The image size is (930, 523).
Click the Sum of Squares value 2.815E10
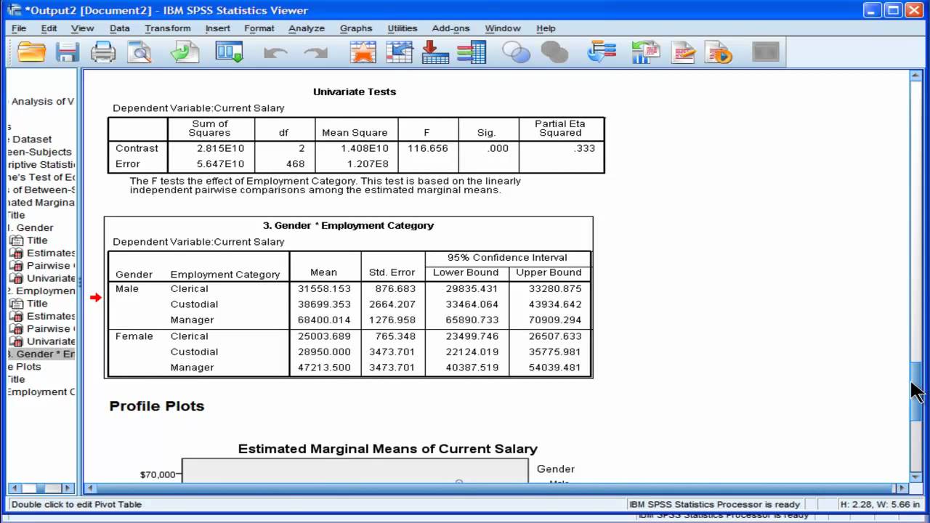coord(219,148)
